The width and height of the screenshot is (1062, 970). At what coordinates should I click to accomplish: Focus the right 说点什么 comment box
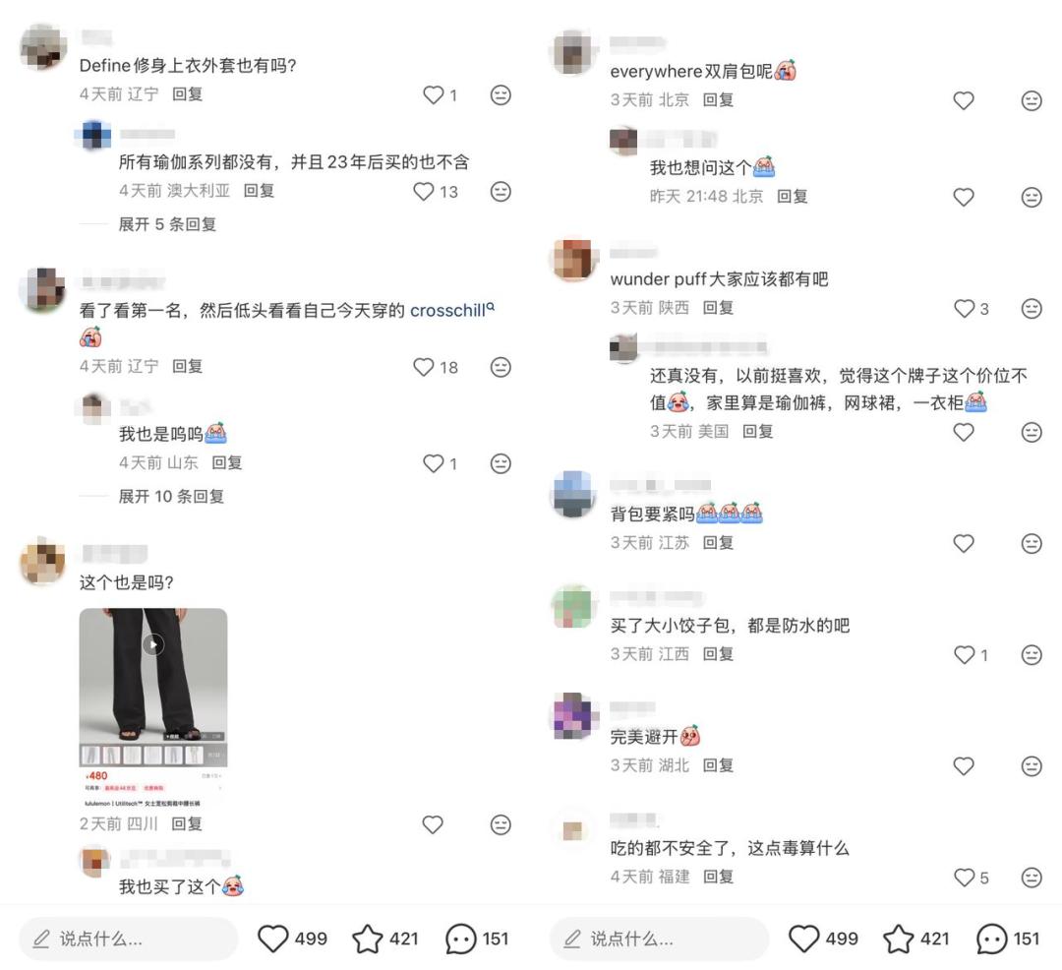pos(660,939)
